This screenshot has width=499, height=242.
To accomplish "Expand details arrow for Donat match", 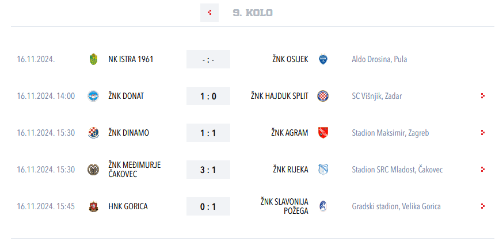I will click(482, 96).
